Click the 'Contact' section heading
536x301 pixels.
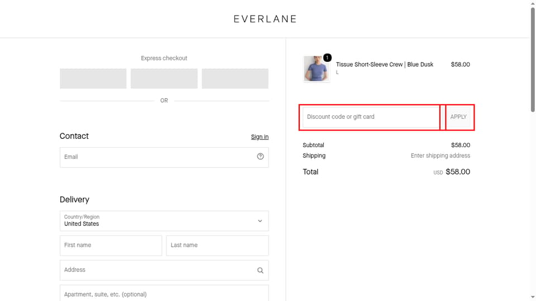74,136
